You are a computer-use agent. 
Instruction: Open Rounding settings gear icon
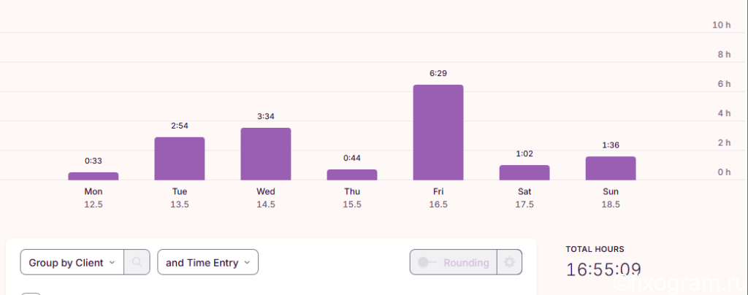509,262
